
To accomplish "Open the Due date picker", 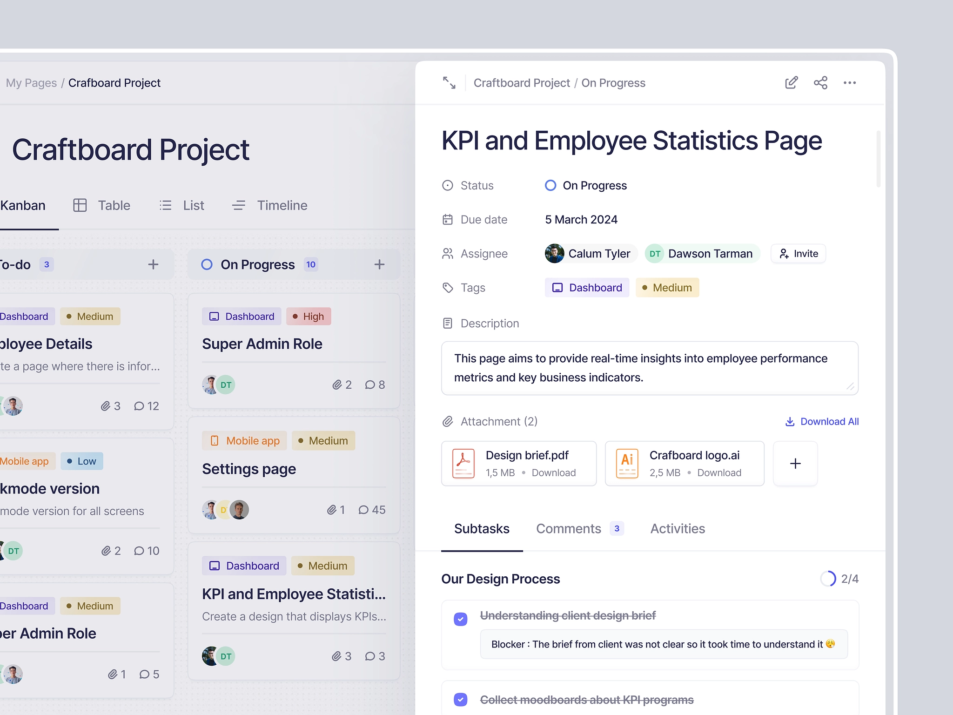I will pyautogui.click(x=581, y=219).
